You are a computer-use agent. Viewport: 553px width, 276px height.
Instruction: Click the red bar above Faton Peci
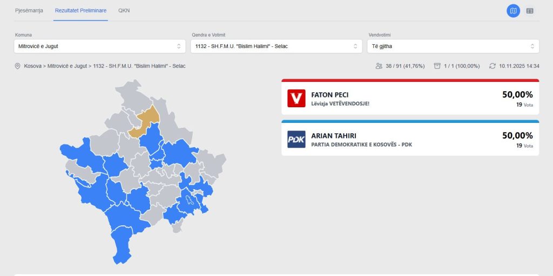[x=410, y=80]
